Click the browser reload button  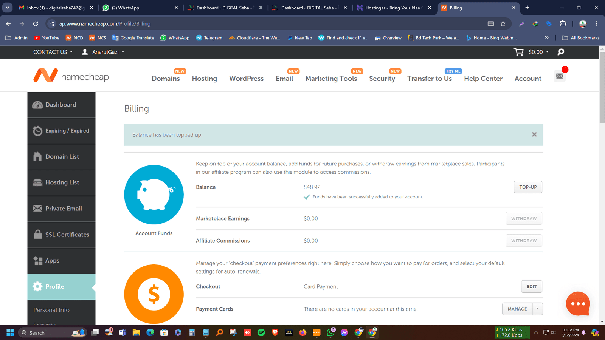point(36,23)
